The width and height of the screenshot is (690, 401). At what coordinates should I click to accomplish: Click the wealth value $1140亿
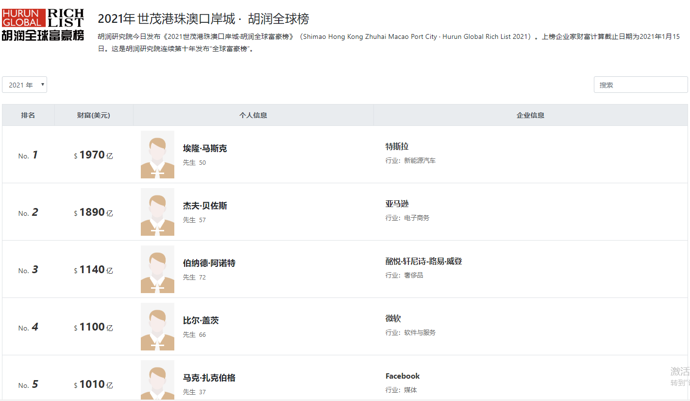click(x=93, y=270)
